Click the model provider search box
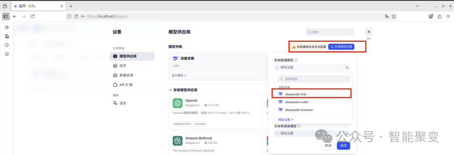 pyautogui.click(x=330, y=32)
